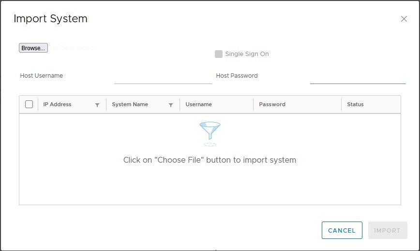Click the Single Sign On label
The image size is (420, 251).
247,54
